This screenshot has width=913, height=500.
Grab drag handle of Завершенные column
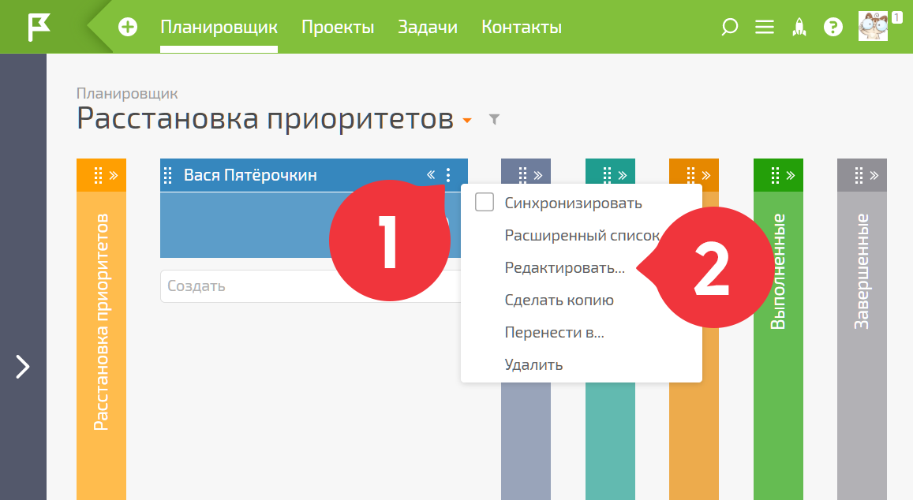[859, 175]
